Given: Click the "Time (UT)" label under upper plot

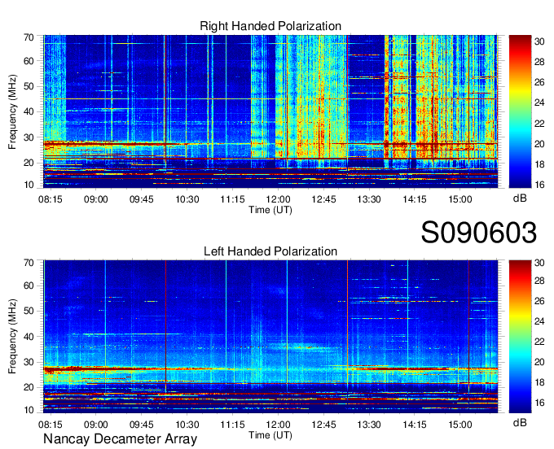Looking at the screenshot, I should pos(270,210).
